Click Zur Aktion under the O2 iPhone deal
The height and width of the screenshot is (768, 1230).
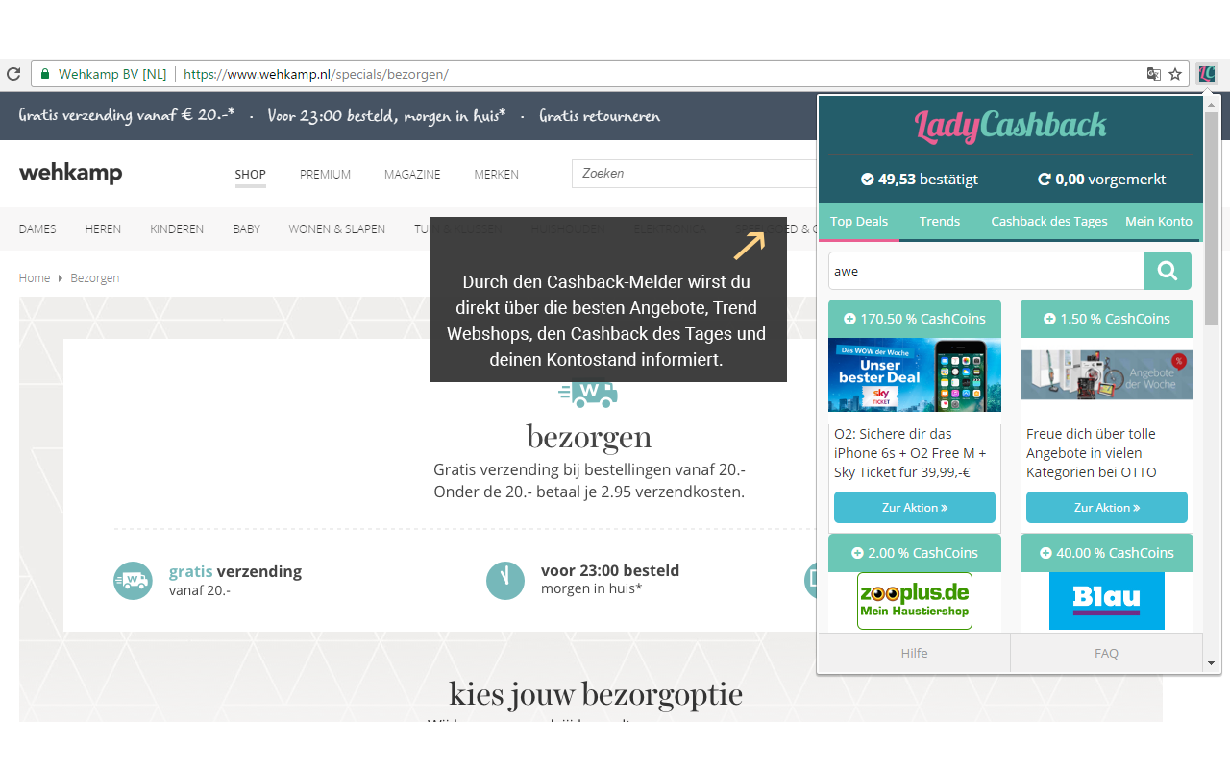tap(915, 507)
